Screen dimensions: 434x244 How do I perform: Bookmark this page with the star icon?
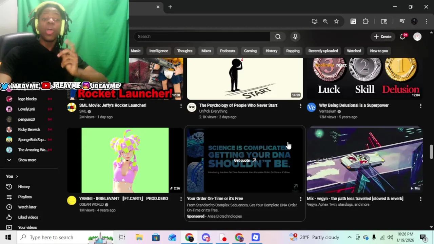click(336, 21)
